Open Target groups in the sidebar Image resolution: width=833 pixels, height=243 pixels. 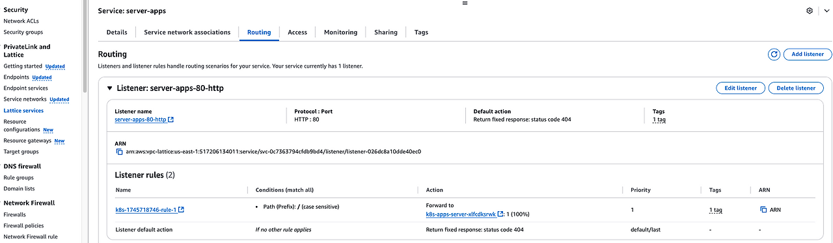tap(21, 151)
